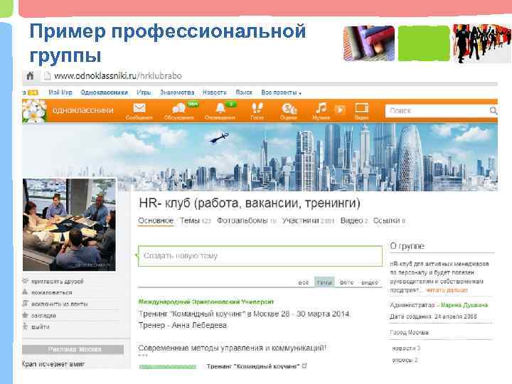Open Одноклассники in top navigation
The height and width of the screenshot is (384, 512).
point(104,92)
